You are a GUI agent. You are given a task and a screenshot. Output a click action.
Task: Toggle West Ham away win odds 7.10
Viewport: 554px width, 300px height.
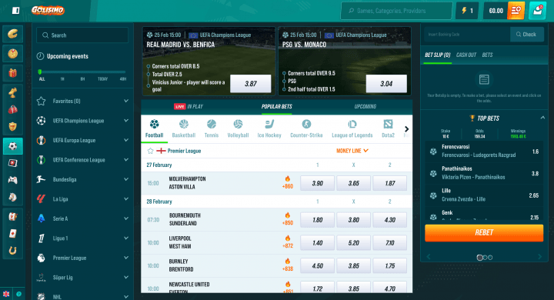pos(390,243)
